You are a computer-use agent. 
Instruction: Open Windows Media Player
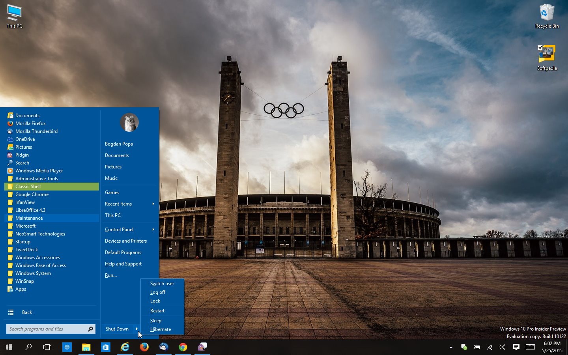coord(39,170)
